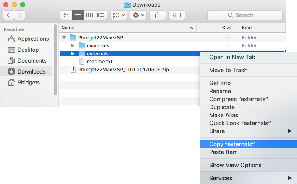This screenshot has height=184, width=297.
Task: Expand the examples folder
Action: 73,46
